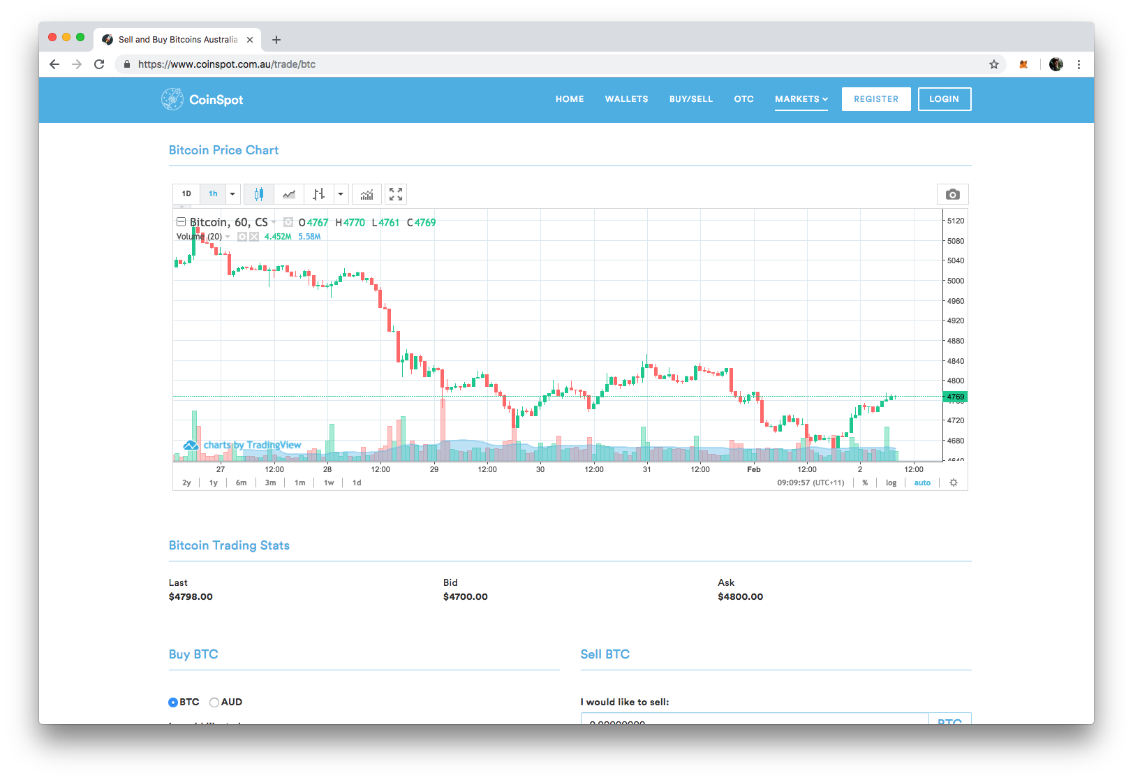Select the 1D interval button

click(186, 194)
